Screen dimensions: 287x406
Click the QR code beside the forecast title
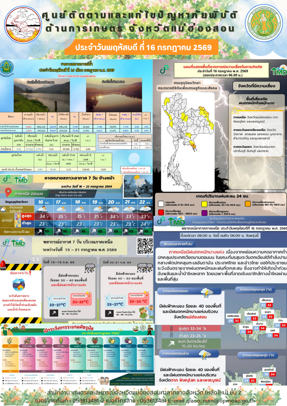pyautogui.click(x=145, y=246)
